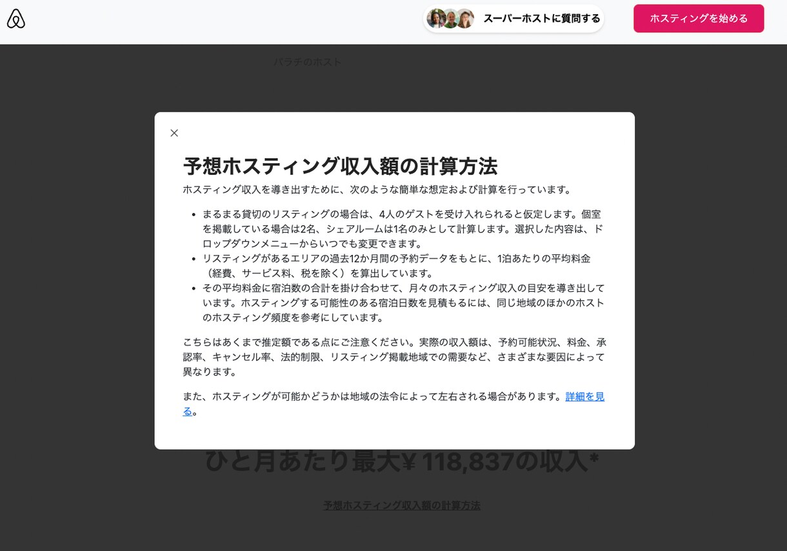
Task: Click background link 予想ホスティング収入額の計算方法
Action: pyautogui.click(x=402, y=505)
